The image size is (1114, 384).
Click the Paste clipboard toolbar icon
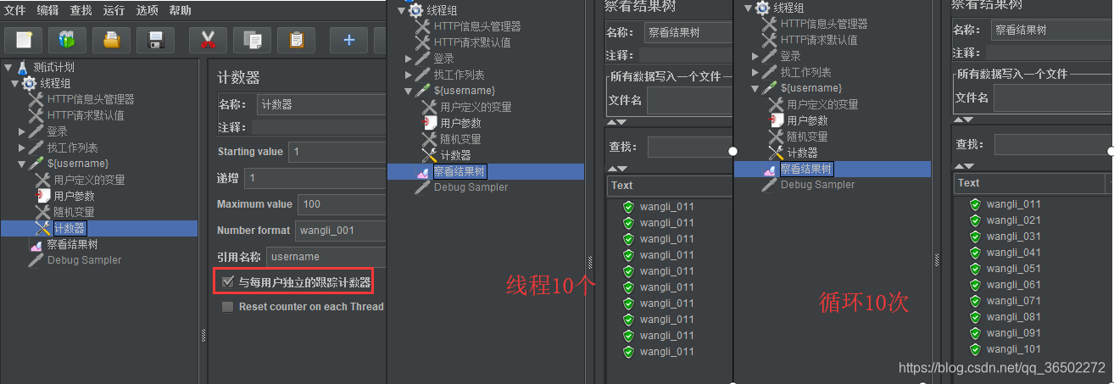point(296,39)
